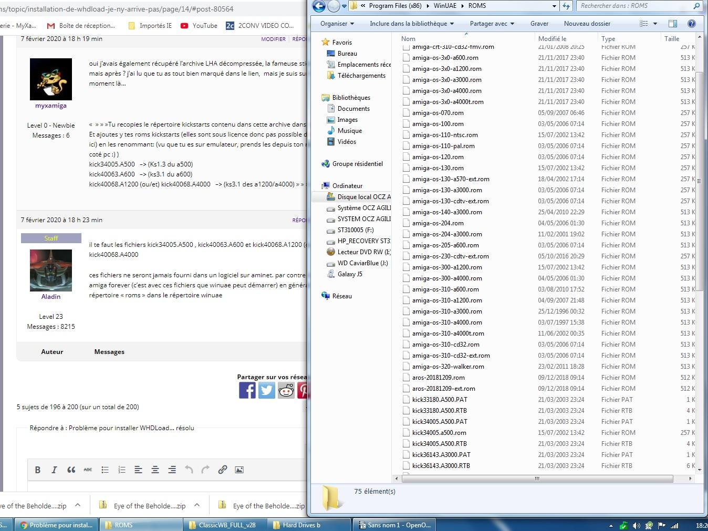Open Boîte de réception bookmark
708x531 pixels.
point(81,25)
